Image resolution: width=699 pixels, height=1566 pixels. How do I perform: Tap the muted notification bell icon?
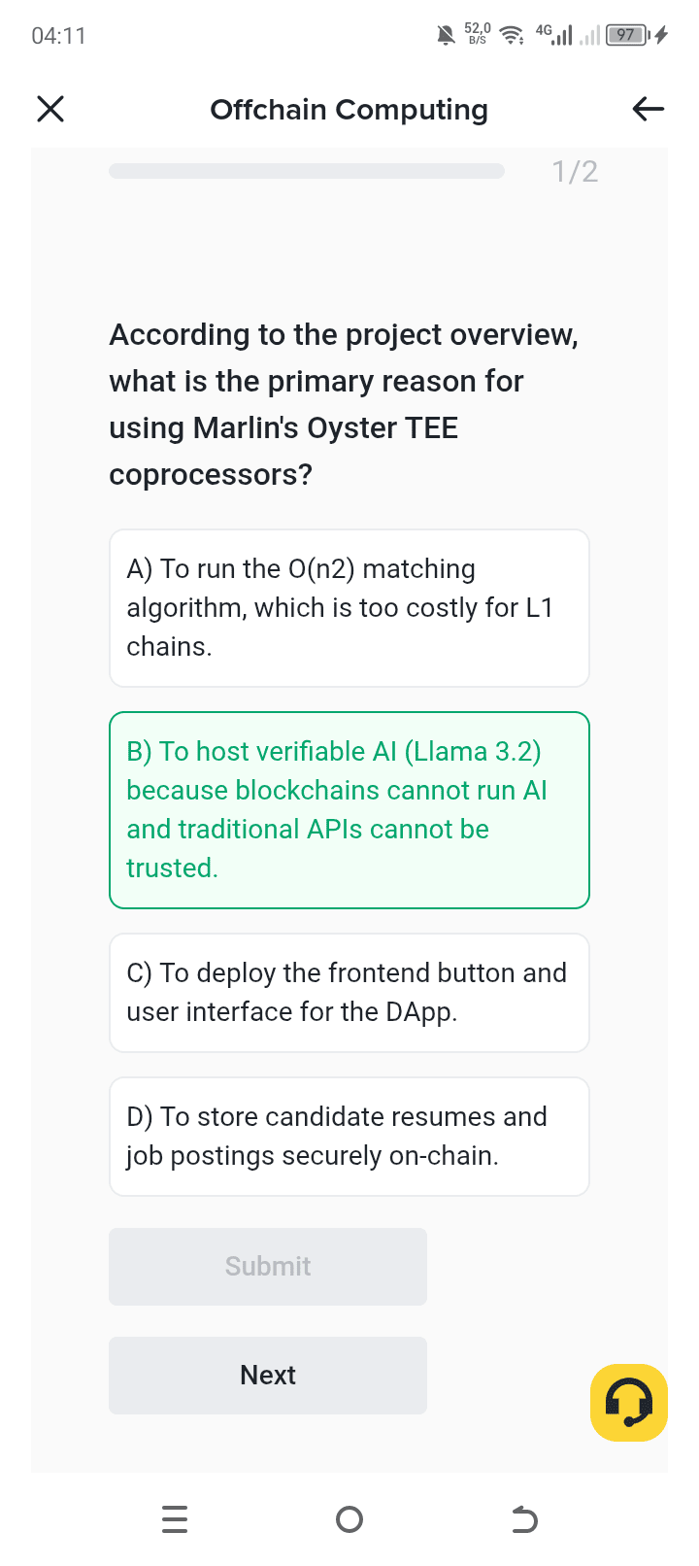[446, 36]
